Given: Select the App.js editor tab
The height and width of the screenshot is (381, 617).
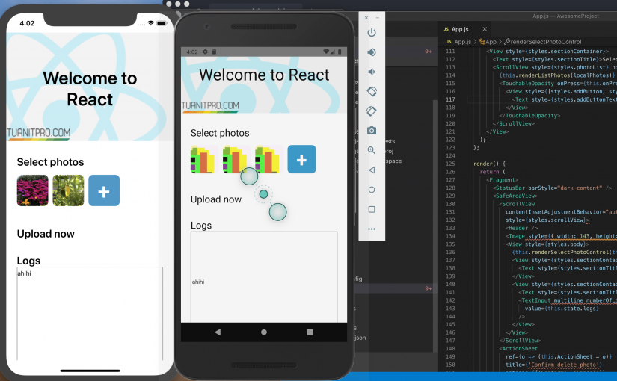Looking at the screenshot, I should (460, 29).
